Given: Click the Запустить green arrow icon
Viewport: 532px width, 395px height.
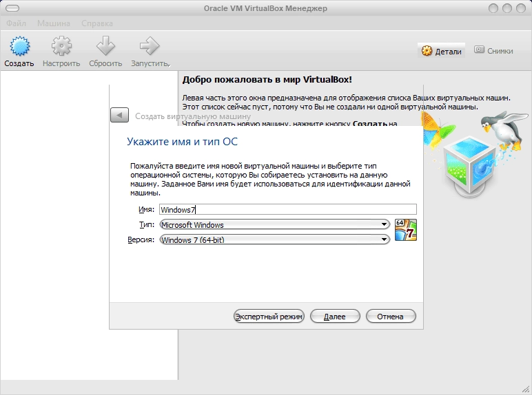Looking at the screenshot, I should click(x=150, y=45).
